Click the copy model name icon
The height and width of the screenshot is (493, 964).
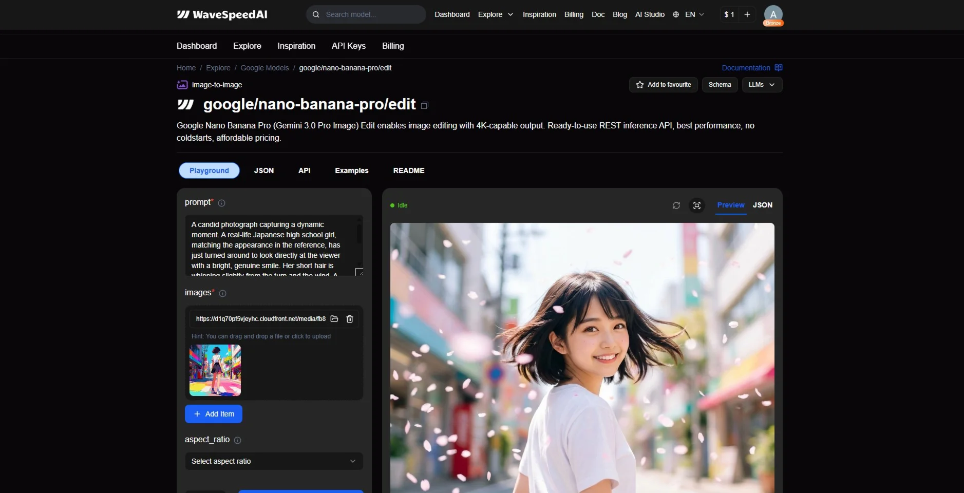click(425, 105)
